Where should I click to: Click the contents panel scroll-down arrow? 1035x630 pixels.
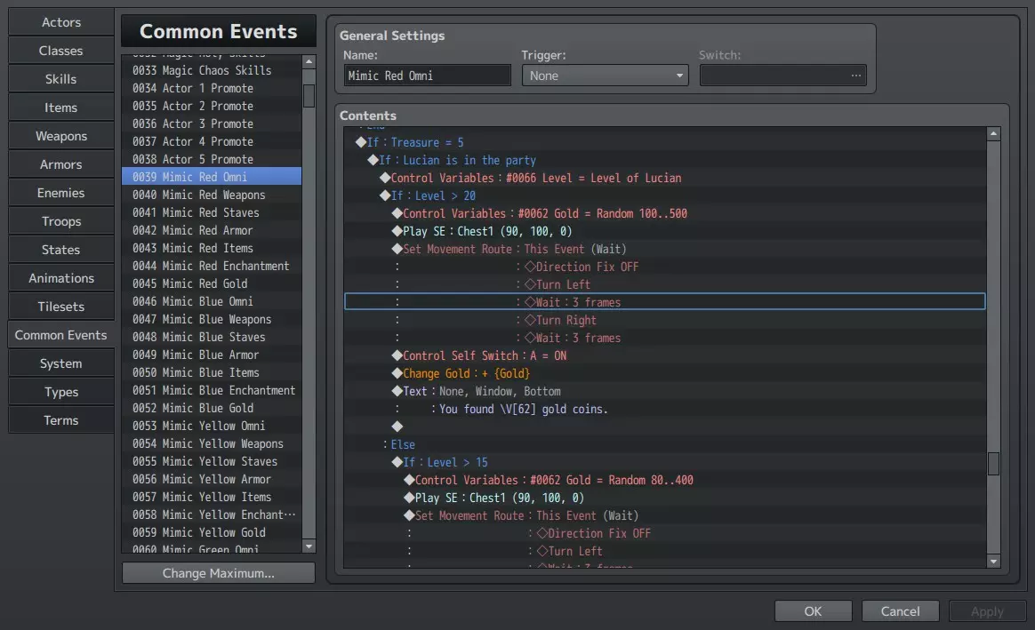pyautogui.click(x=994, y=561)
